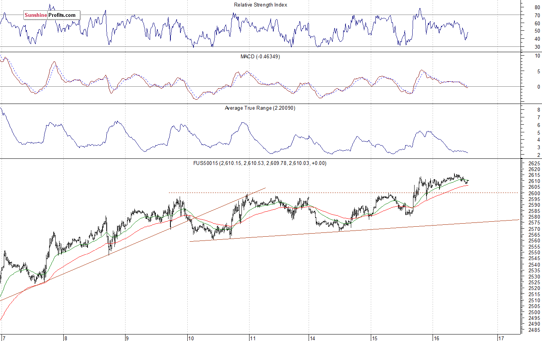542x341 pixels.
Task: Click the 2600 price axis label
Action: click(534, 193)
